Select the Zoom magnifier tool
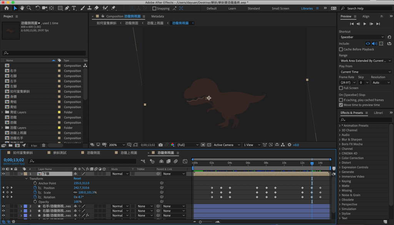Screen dimensions: 394x225 [x=30, y=8]
